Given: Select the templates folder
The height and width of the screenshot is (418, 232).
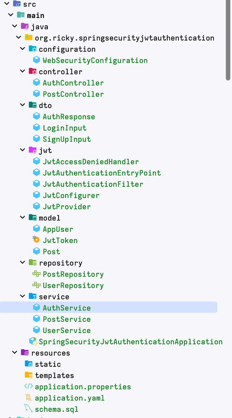Looking at the screenshot, I should [x=54, y=375].
